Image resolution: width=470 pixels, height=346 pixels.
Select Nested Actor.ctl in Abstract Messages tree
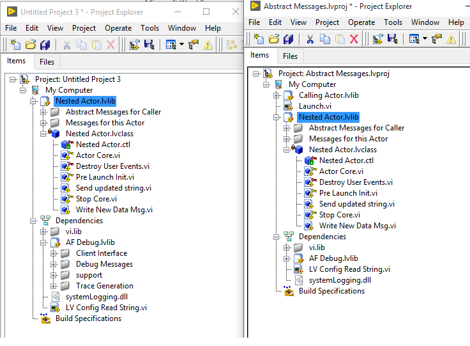(346, 161)
